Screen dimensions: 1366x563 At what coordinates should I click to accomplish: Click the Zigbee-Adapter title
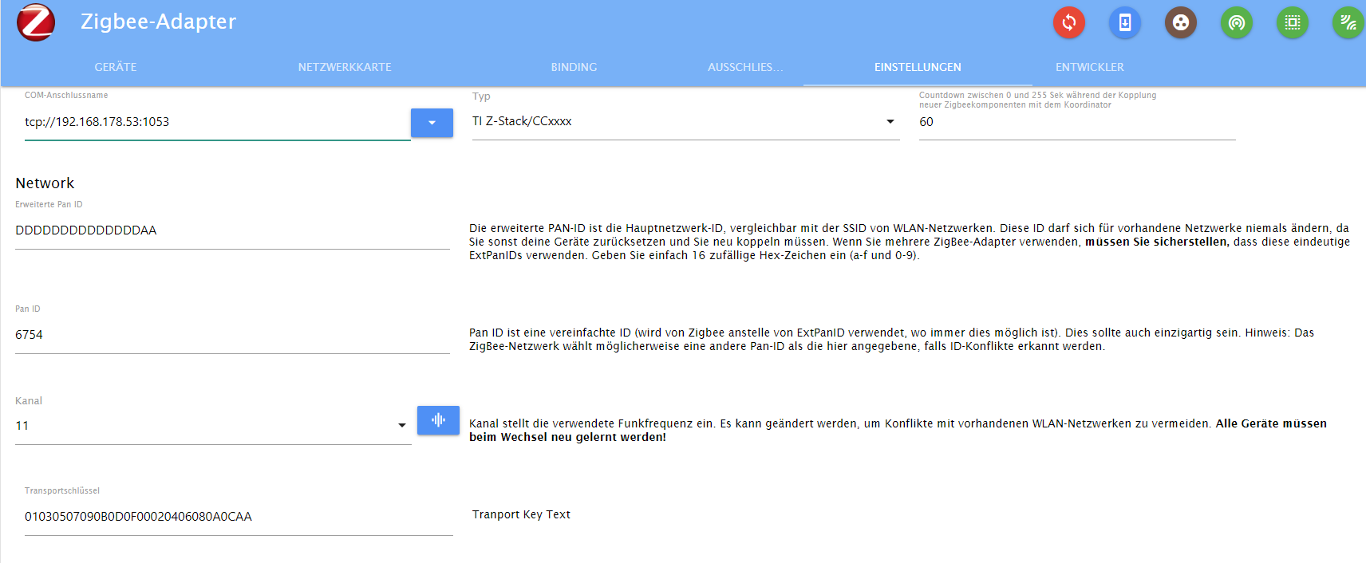(159, 22)
